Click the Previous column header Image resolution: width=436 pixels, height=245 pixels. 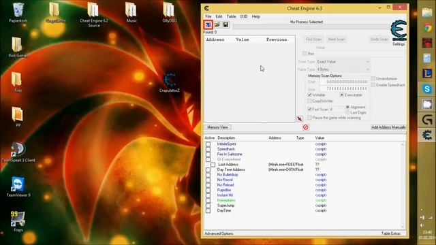[x=277, y=39]
